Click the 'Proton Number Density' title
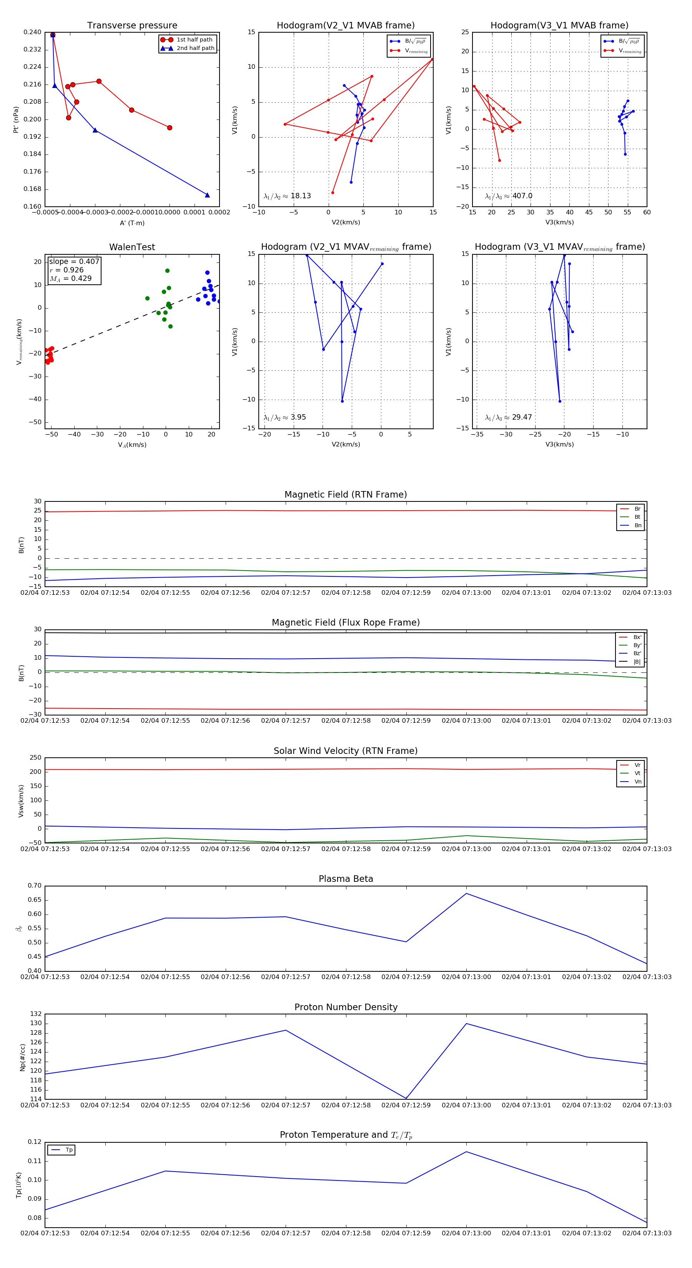Screen dimensions: 692x1268 [x=346, y=1007]
